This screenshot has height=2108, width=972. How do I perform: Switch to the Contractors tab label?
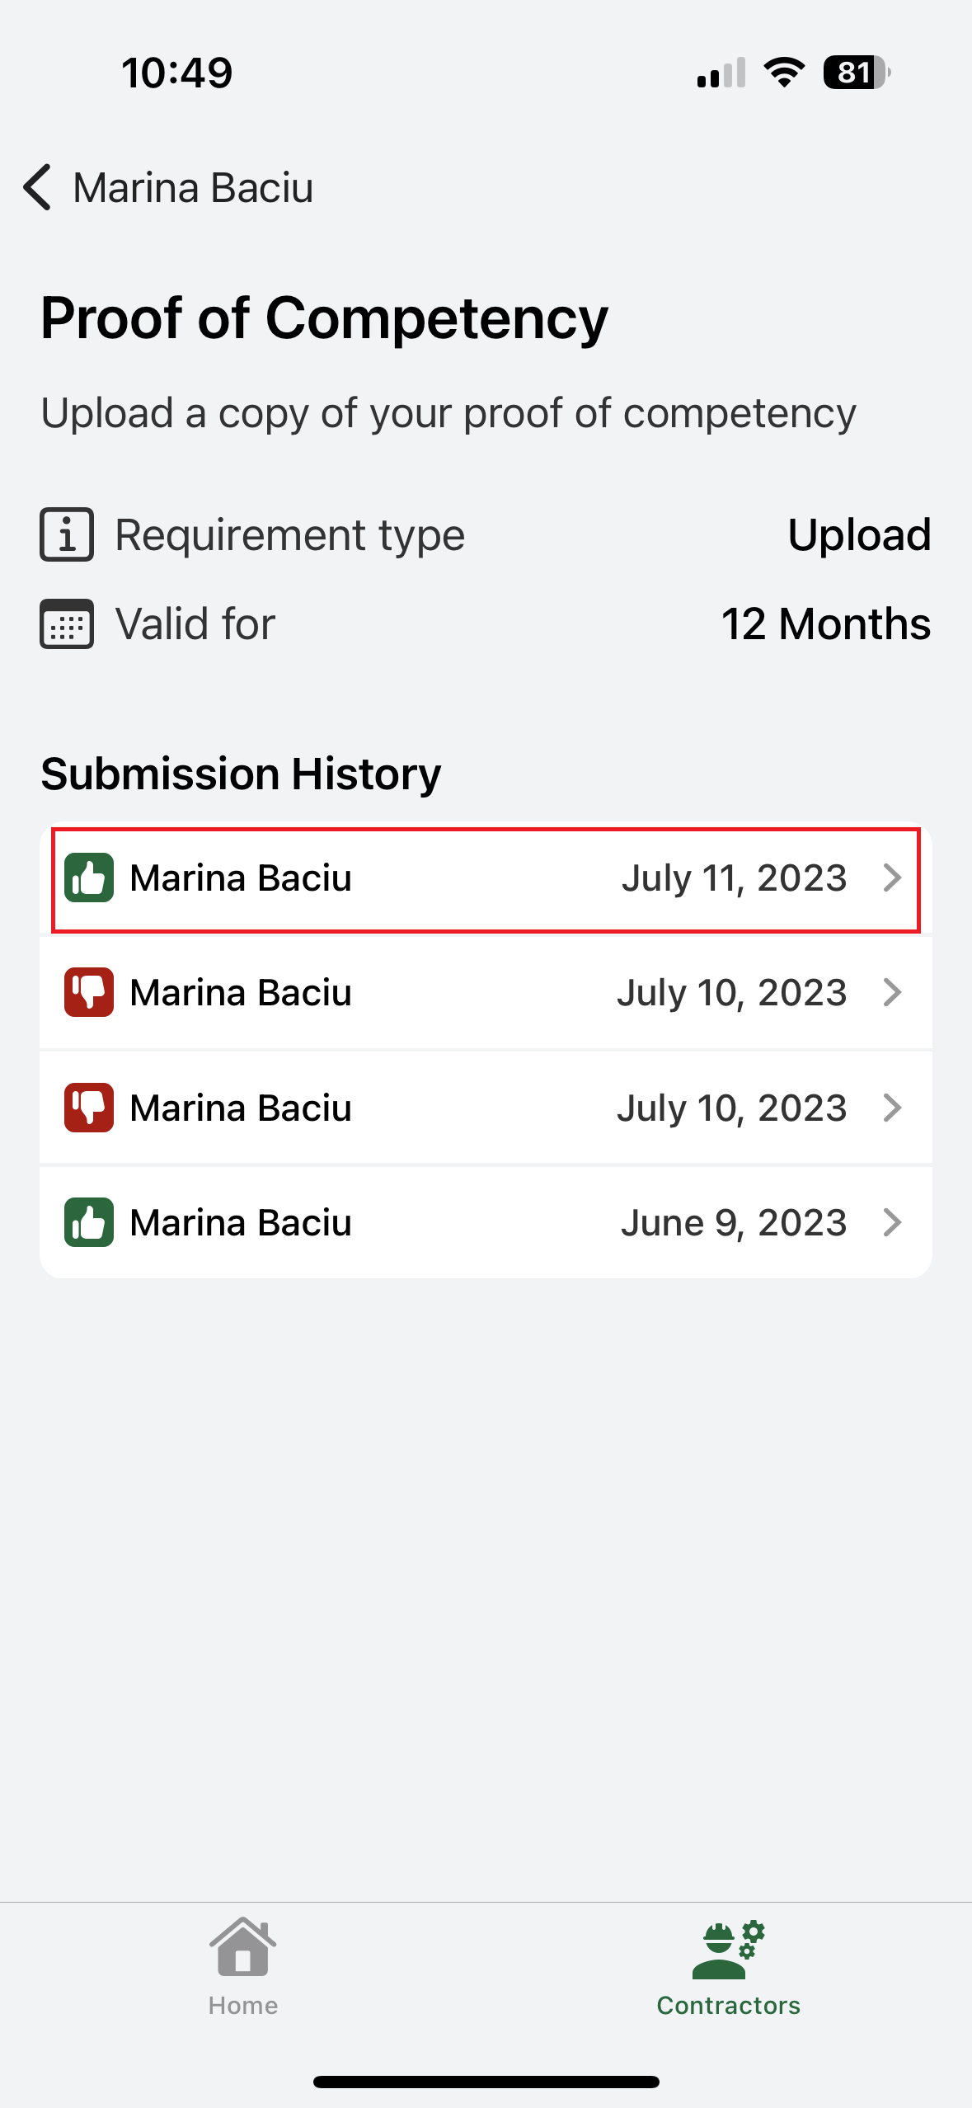pos(728,2005)
